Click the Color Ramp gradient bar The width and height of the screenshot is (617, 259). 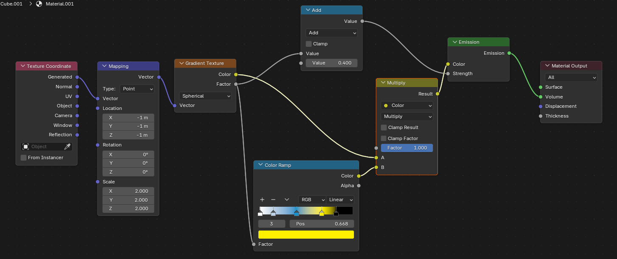pos(306,210)
